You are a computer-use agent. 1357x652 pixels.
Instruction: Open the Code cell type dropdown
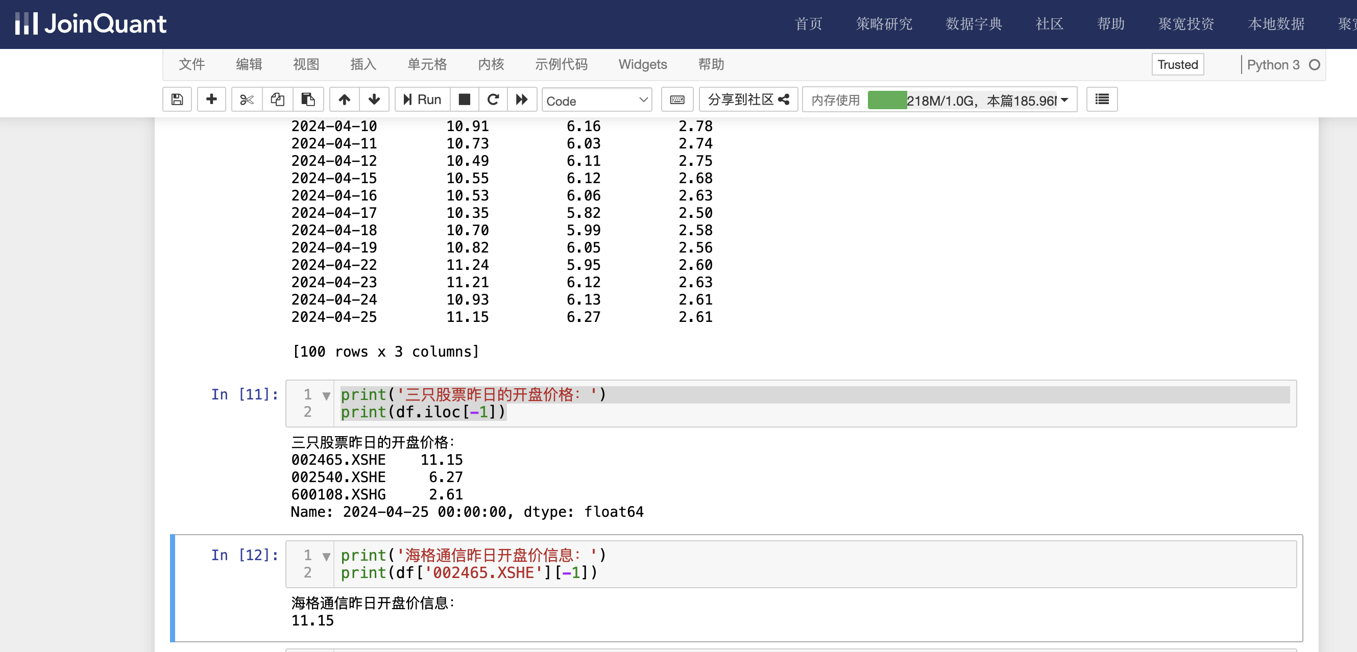(596, 100)
